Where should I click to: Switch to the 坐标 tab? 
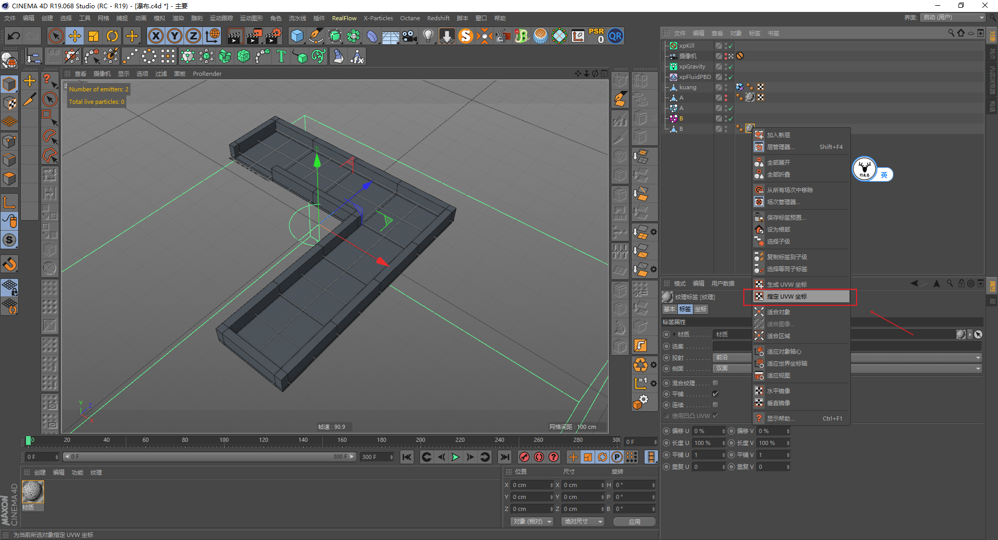coord(701,309)
